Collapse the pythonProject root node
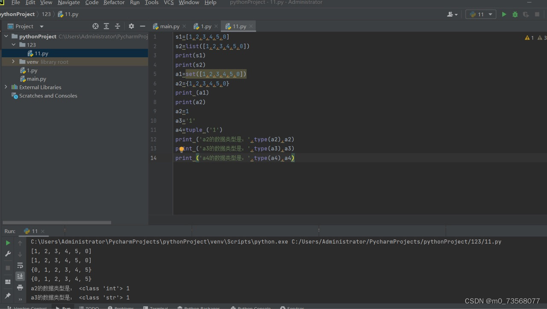 pos(6,36)
